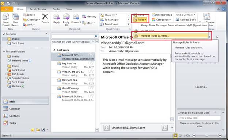This screenshot has height=140, width=228.
Task: Click Ignore conversation button
Action: coord(29,15)
